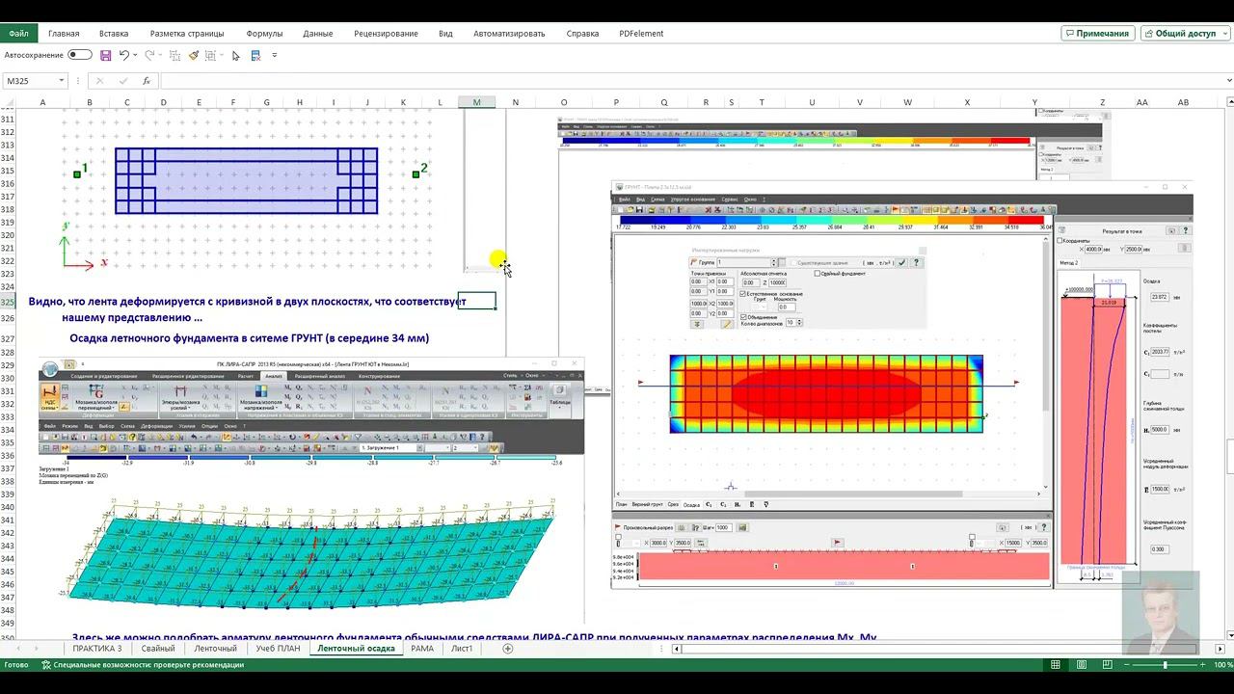Open the Рецензирование ribbon tab

tap(386, 33)
